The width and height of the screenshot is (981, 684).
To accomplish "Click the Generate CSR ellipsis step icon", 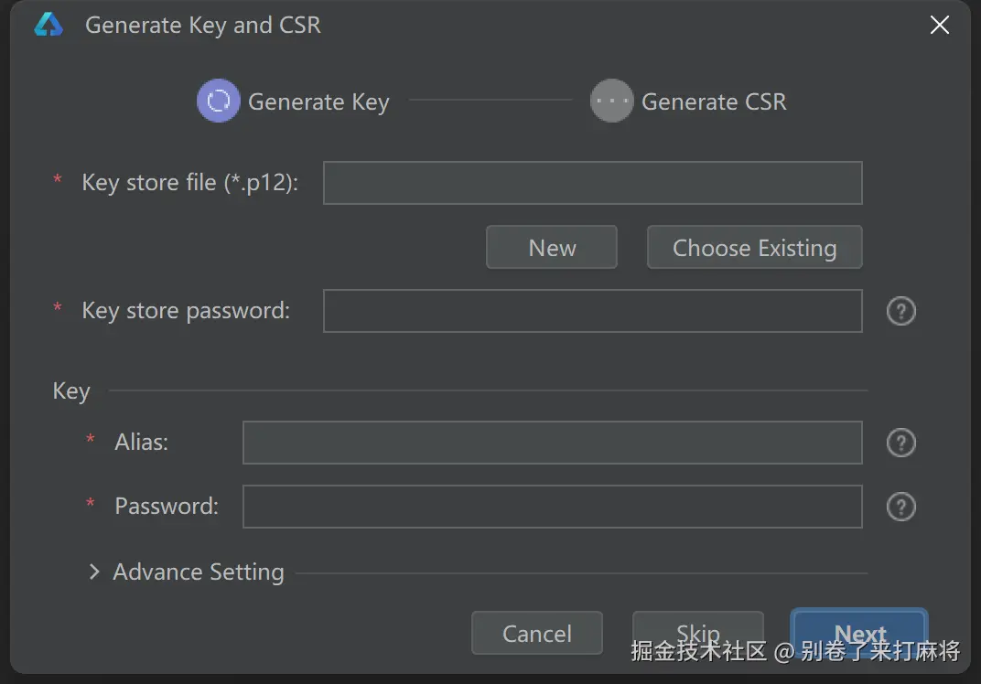I will pyautogui.click(x=611, y=102).
